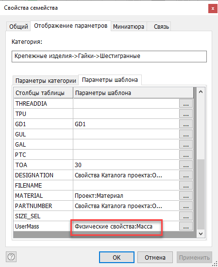This screenshot has width=218, height=267.
Task: Confirm with the ОК button
Action: click(117, 257)
